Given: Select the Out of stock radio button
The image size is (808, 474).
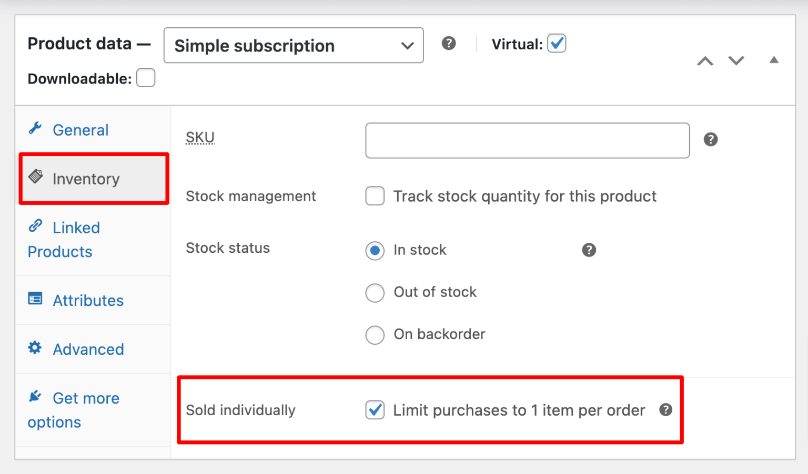Looking at the screenshot, I should [x=375, y=293].
